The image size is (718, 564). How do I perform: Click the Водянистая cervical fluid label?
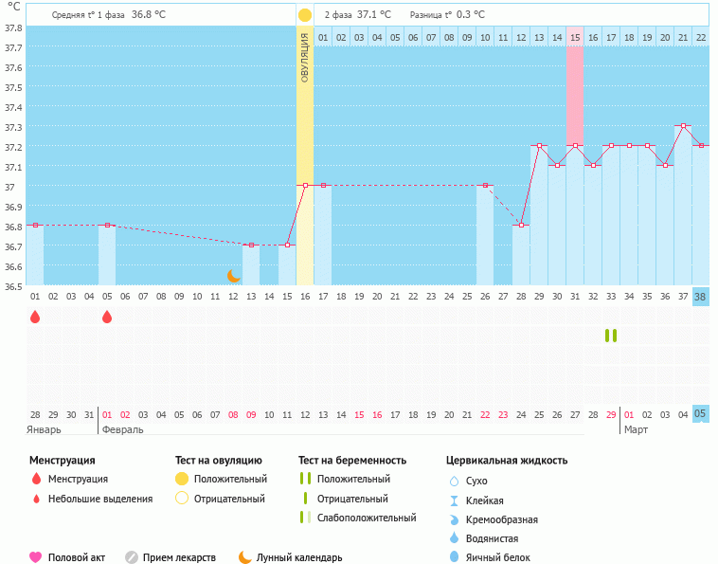pyautogui.click(x=492, y=538)
